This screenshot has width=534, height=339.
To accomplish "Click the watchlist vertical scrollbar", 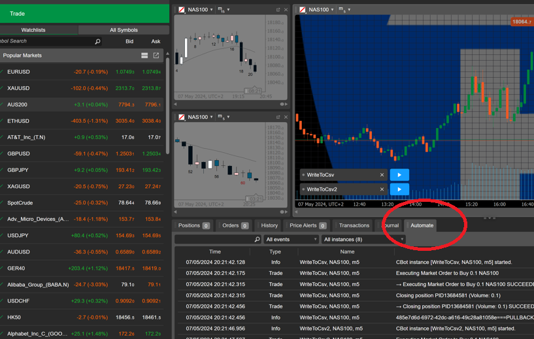I will click(x=167, y=106).
